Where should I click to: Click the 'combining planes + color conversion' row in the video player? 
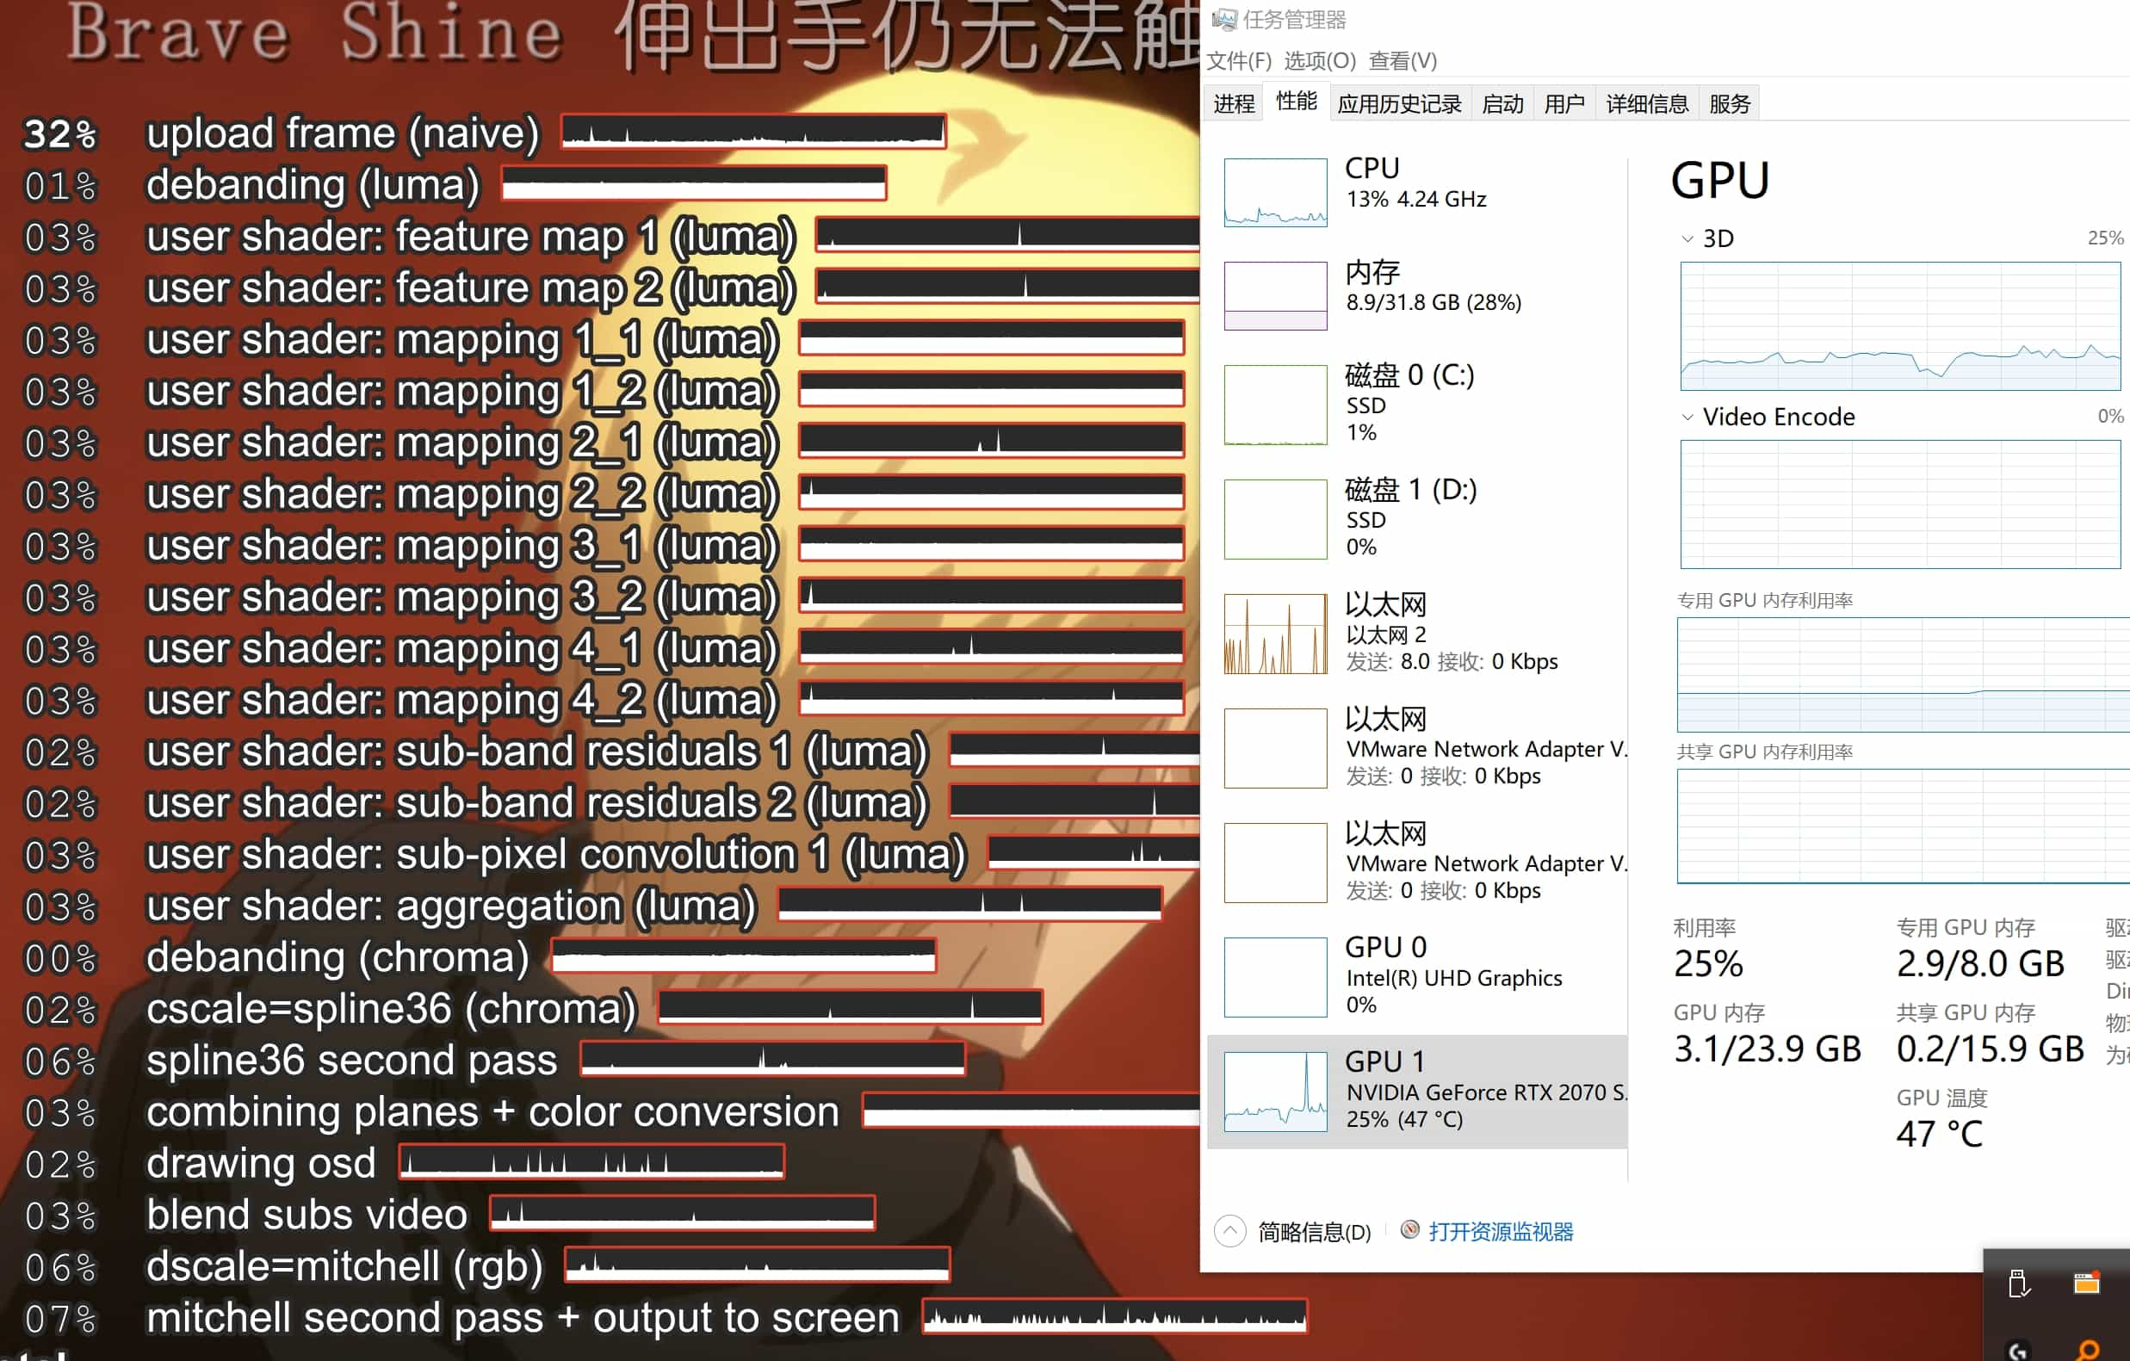click(x=610, y=1111)
